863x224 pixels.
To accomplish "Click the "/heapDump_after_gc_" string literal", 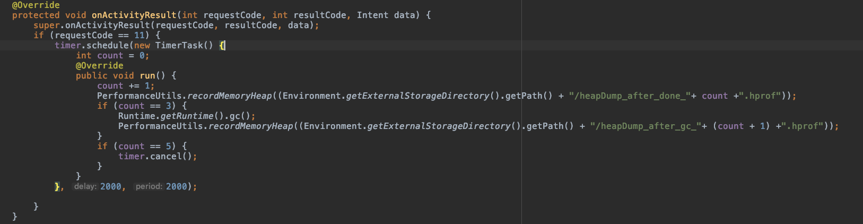I will point(646,126).
